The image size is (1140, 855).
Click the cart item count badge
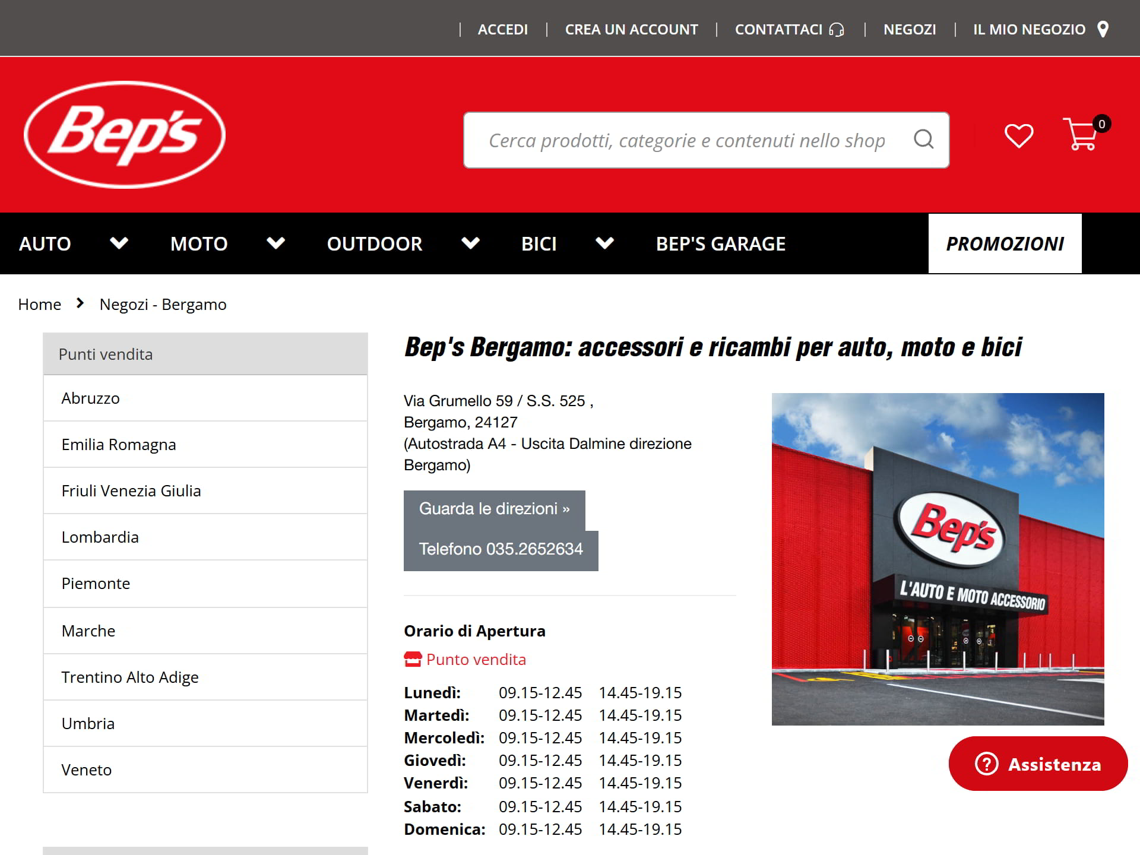click(x=1101, y=124)
